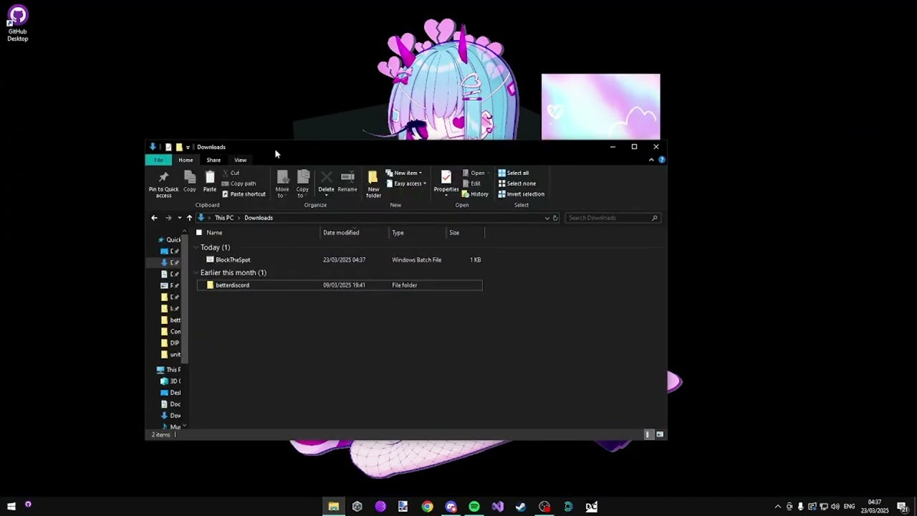Switch to the Home tab
The image size is (917, 516).
(186, 160)
